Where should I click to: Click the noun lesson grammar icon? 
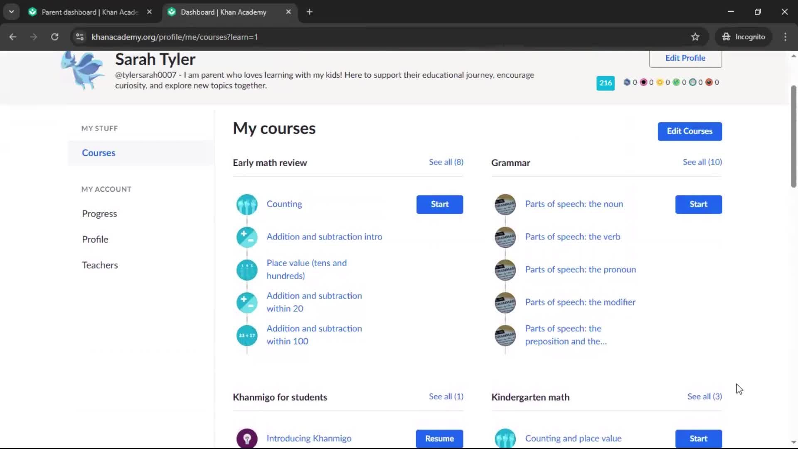tap(505, 204)
